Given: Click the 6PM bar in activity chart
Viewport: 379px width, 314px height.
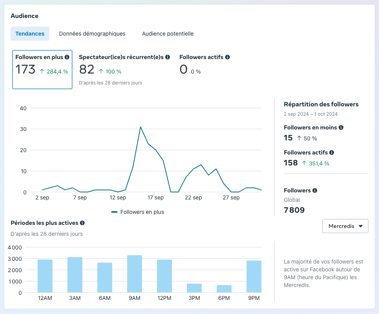Looking at the screenshot, I should click(x=224, y=289).
